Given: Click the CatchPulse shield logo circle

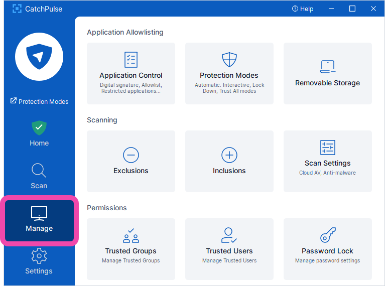Looking at the screenshot, I should tap(39, 57).
